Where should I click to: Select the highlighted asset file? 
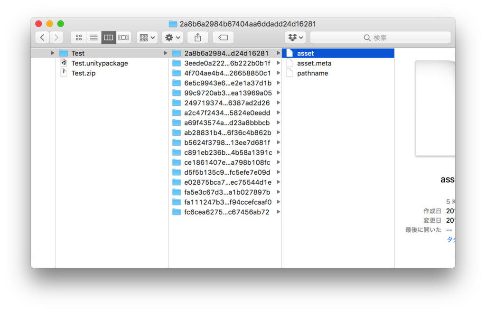[x=338, y=53]
